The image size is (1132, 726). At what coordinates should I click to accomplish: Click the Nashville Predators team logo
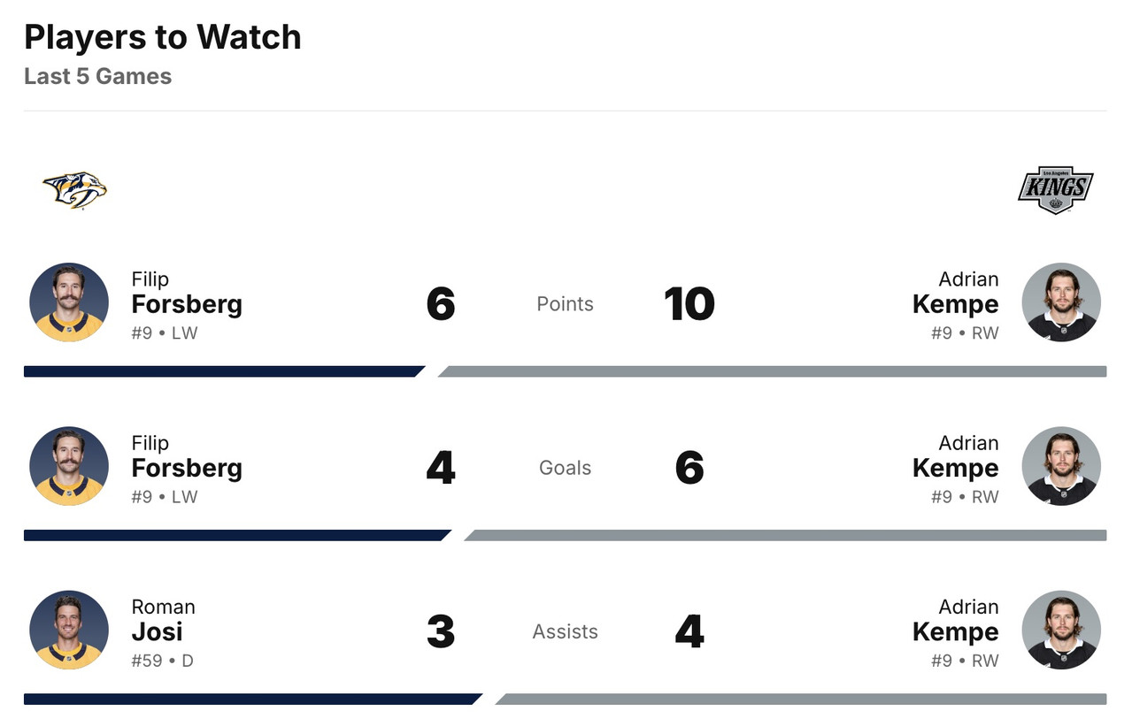pyautogui.click(x=74, y=189)
